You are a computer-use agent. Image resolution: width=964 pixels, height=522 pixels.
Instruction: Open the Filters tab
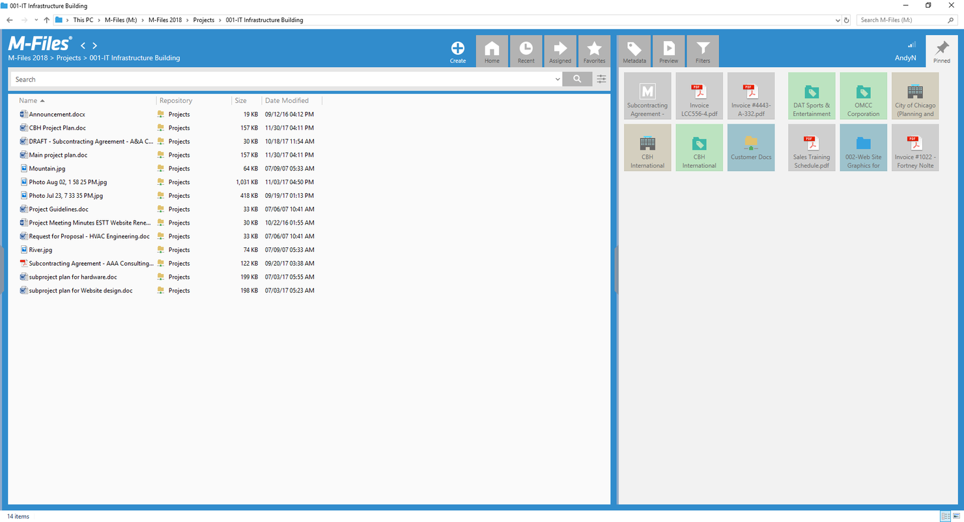pos(703,51)
